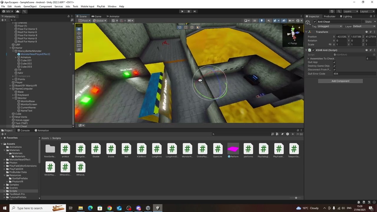The width and height of the screenshot is (377, 212).
Task: Open Tag dropdown showing Untagged
Action: (329, 26)
